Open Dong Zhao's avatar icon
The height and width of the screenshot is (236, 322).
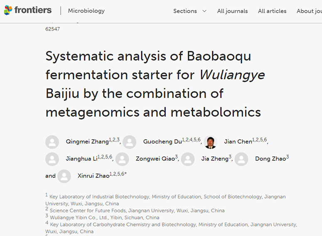[241, 159]
